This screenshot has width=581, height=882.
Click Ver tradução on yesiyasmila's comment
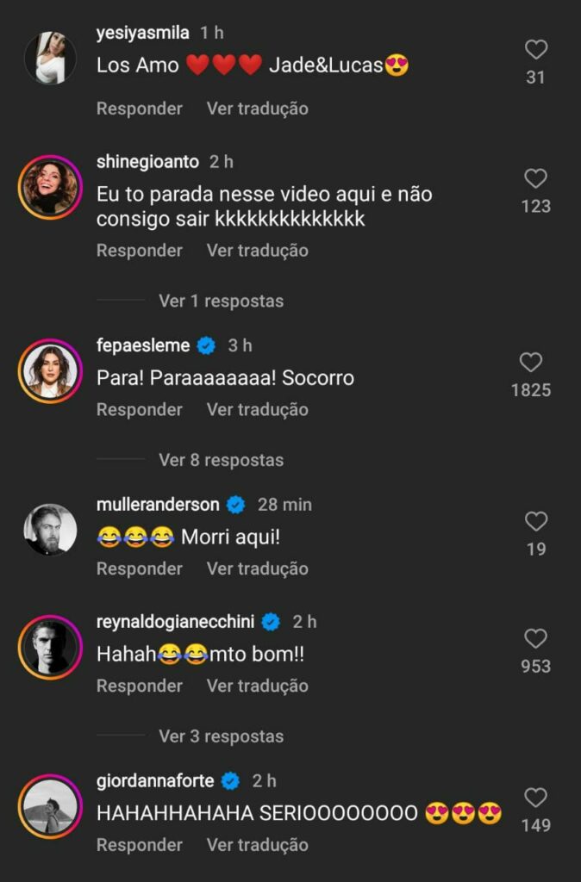(x=257, y=109)
